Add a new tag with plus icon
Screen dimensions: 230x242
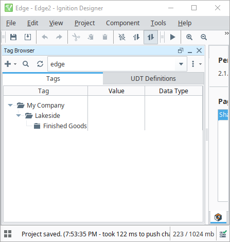[x=8, y=64]
